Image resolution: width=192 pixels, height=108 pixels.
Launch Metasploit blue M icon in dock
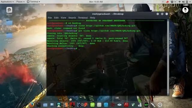point(52,105)
